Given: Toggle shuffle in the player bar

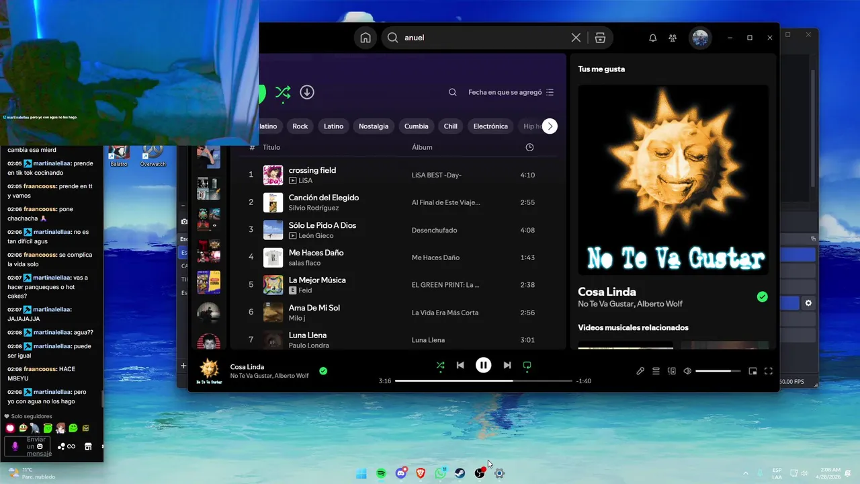Looking at the screenshot, I should pyautogui.click(x=440, y=365).
